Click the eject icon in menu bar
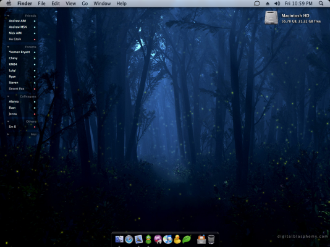The height and width of the screenshot is (247, 330). click(268, 3)
